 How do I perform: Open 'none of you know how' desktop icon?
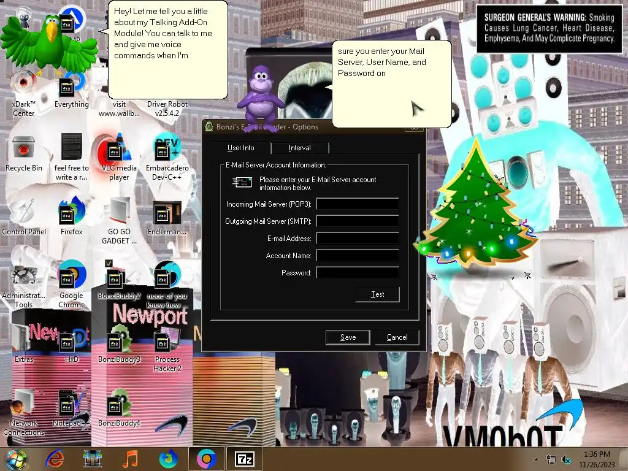[167, 285]
